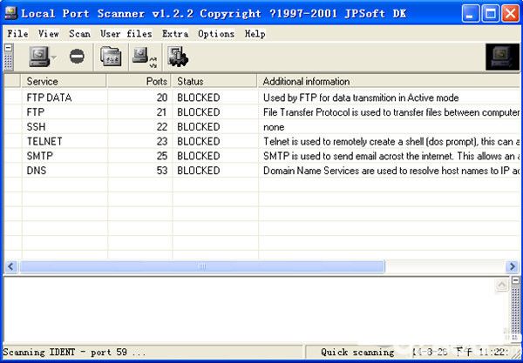
Task: Open the Options menu
Action: 216,34
